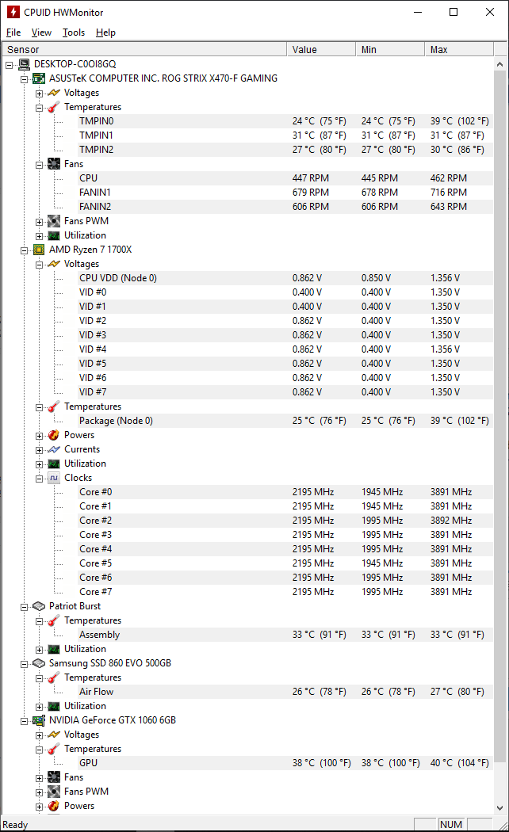Click the motherboard Utilization graph icon

(54, 235)
